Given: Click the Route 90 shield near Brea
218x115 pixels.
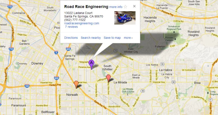Looking at the screenshot, I should [x=174, y=82].
